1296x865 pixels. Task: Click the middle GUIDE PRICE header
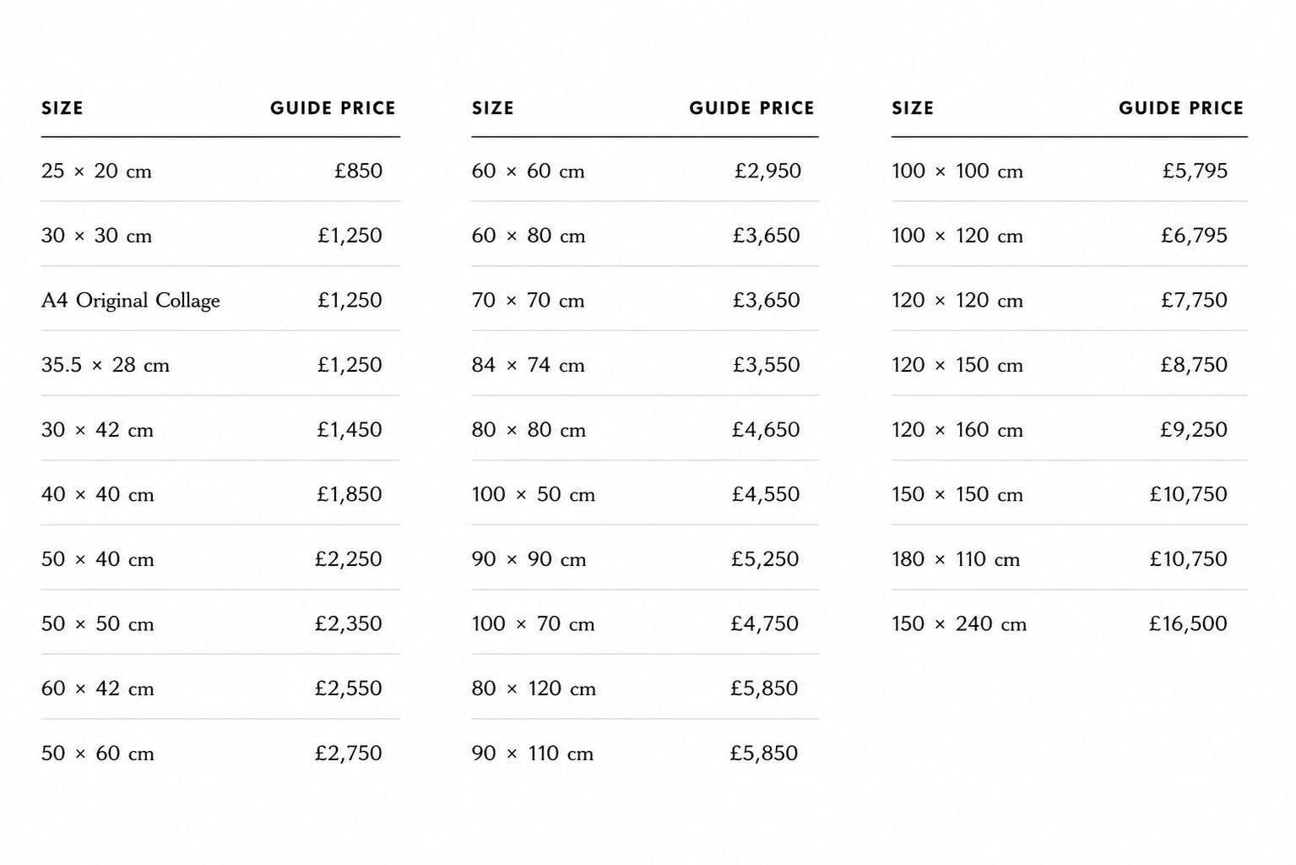point(751,108)
